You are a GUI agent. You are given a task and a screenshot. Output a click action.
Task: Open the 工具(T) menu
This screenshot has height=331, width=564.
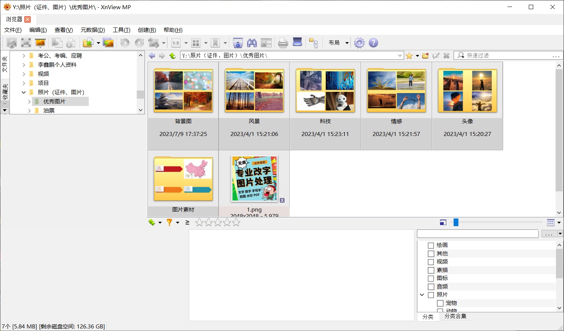coord(121,30)
